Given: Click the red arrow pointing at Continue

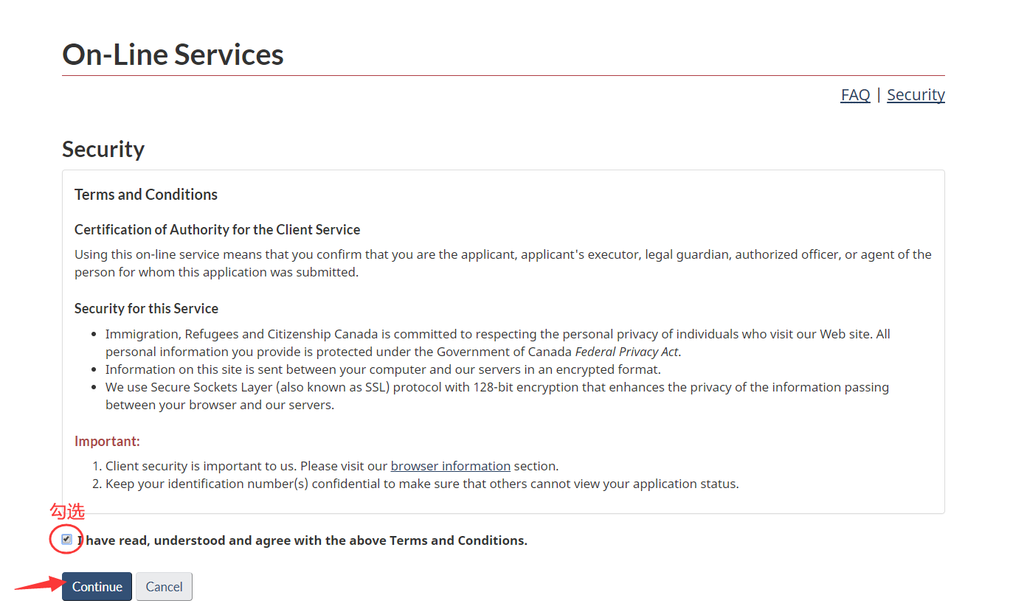Looking at the screenshot, I should point(36,585).
